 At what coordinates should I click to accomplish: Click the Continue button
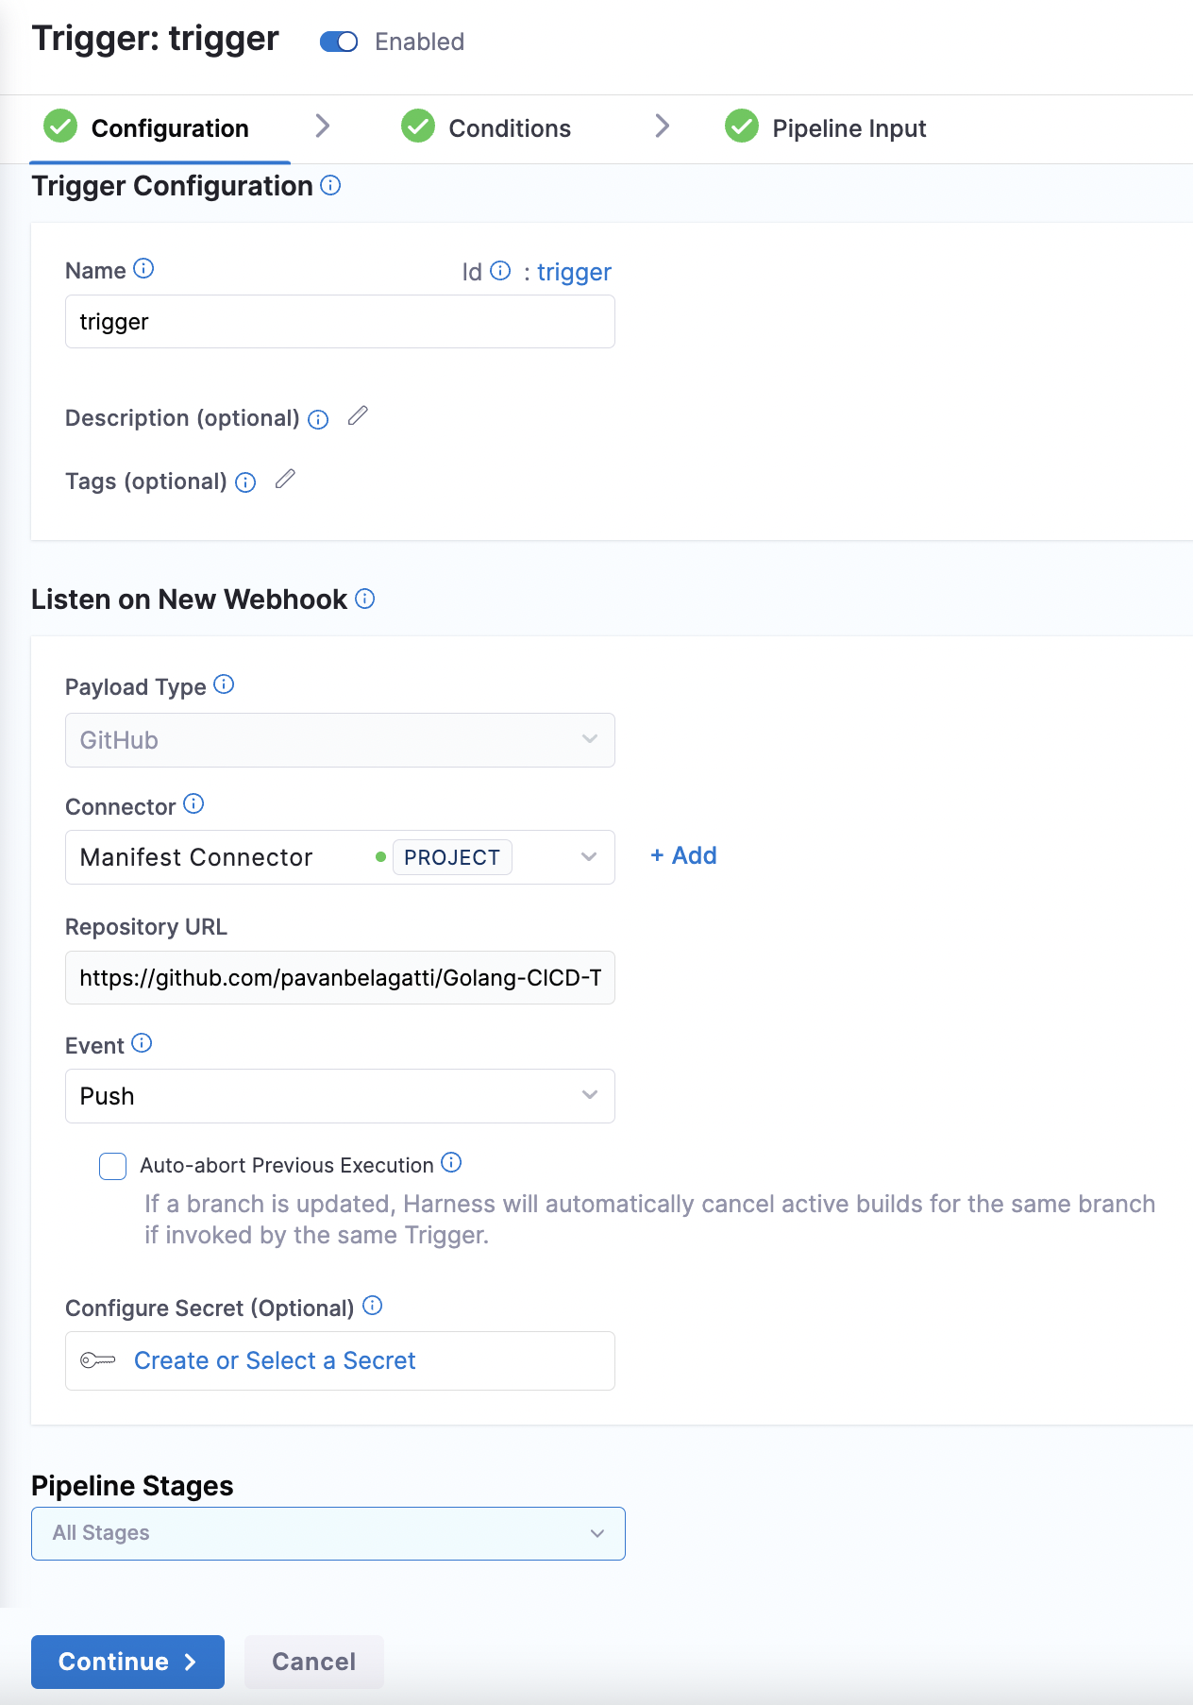[127, 1662]
